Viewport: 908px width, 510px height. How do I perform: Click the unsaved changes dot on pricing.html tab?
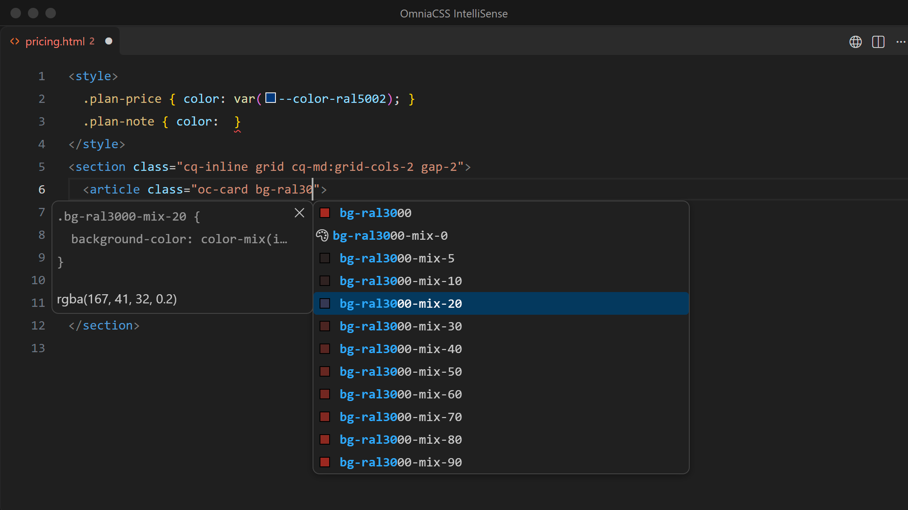tap(109, 41)
